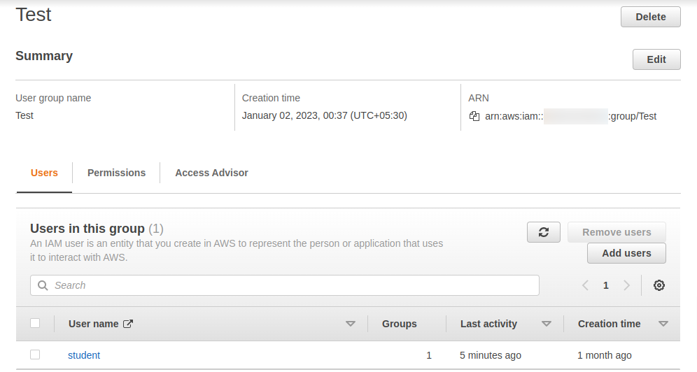Edit the group summary
The height and width of the screenshot is (372, 697).
point(656,59)
